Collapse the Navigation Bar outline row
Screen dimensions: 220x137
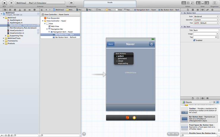coord(47,29)
